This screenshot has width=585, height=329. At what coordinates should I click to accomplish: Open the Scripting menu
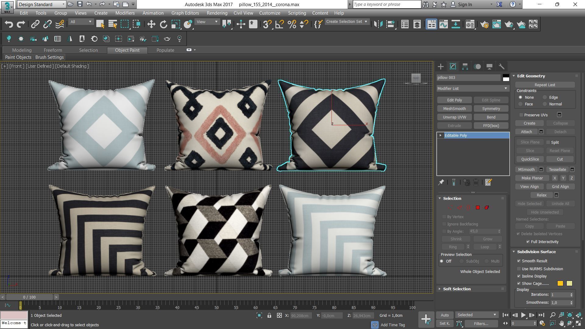[x=297, y=13]
